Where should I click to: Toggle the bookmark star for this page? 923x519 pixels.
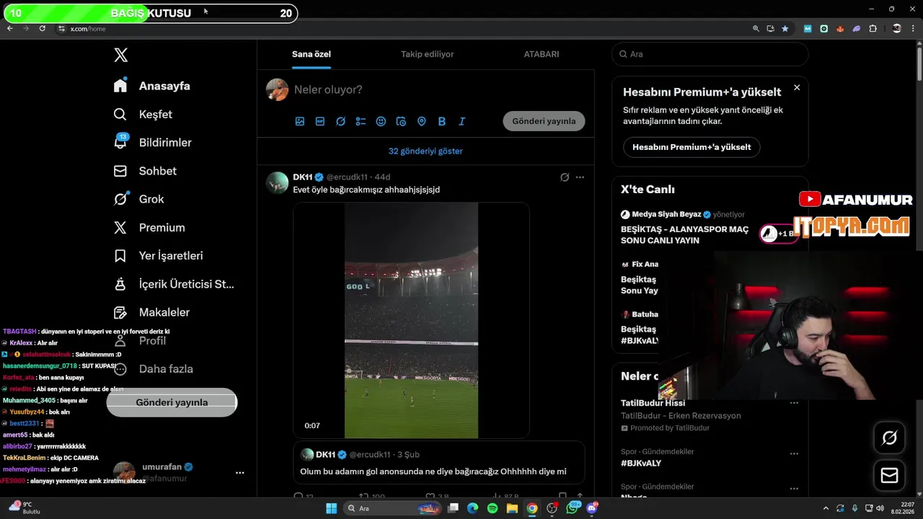coord(785,29)
